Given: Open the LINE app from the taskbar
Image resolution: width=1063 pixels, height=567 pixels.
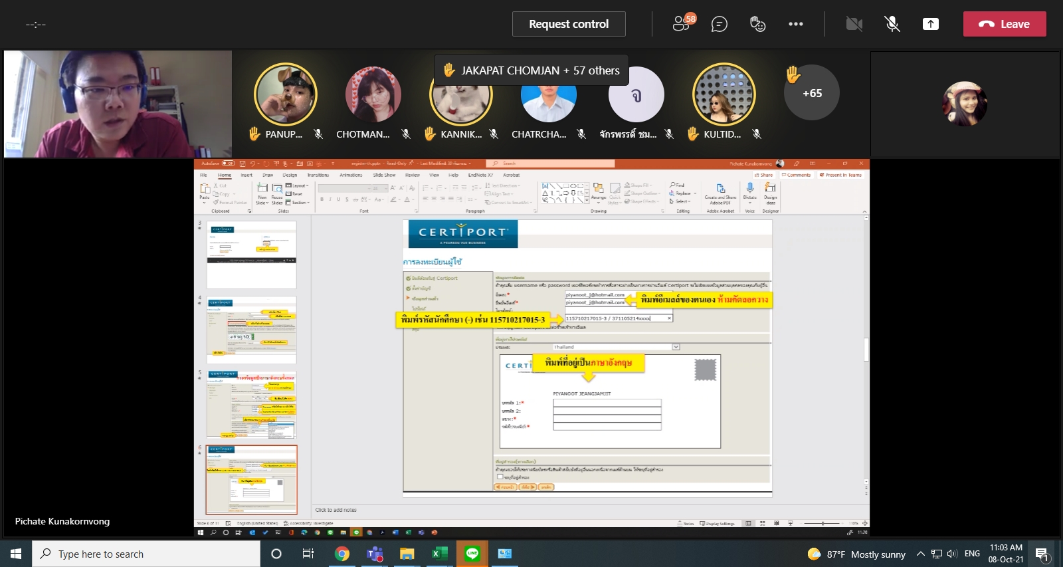Looking at the screenshot, I should 472,554.
